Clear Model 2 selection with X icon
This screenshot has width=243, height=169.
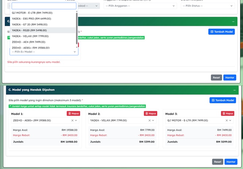click(149, 120)
